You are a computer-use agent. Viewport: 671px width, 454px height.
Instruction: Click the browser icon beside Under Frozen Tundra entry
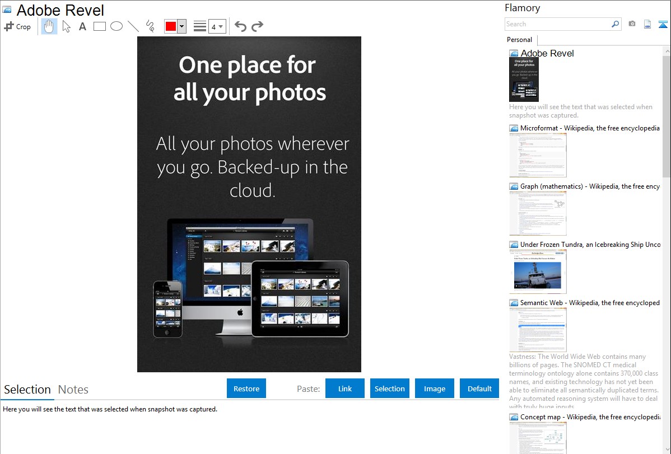click(514, 245)
